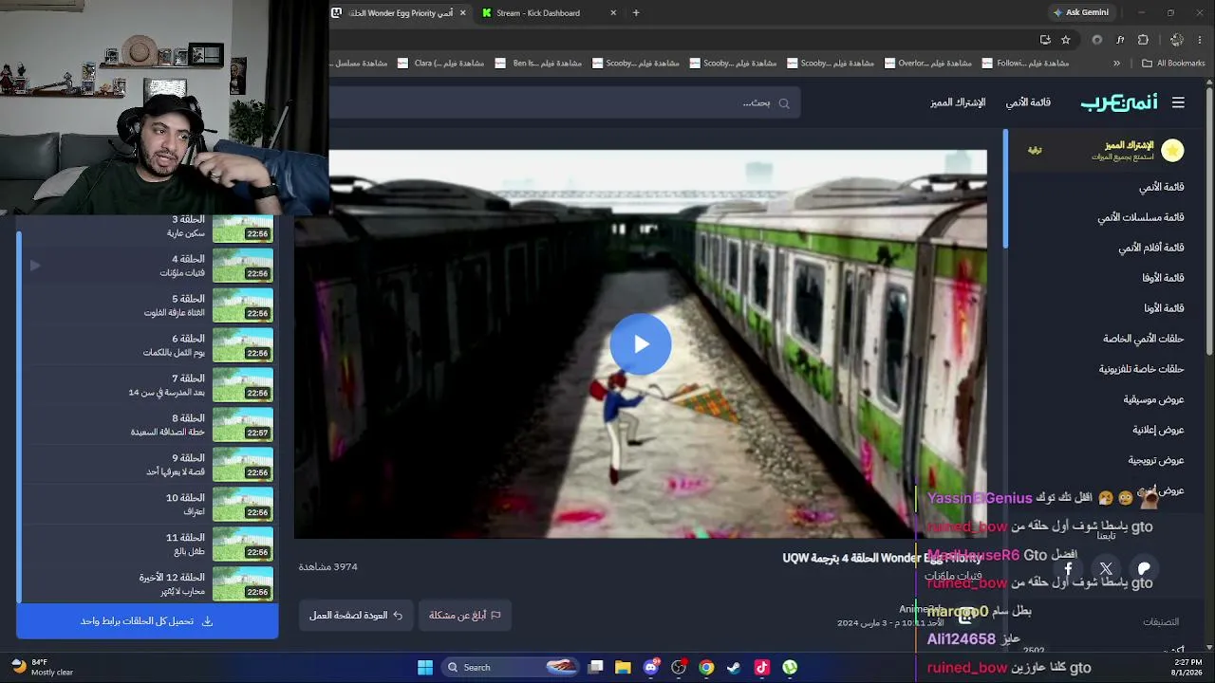This screenshot has width=1215, height=683.
Task: Open TV special episodes in sidebar
Action: tap(1142, 369)
